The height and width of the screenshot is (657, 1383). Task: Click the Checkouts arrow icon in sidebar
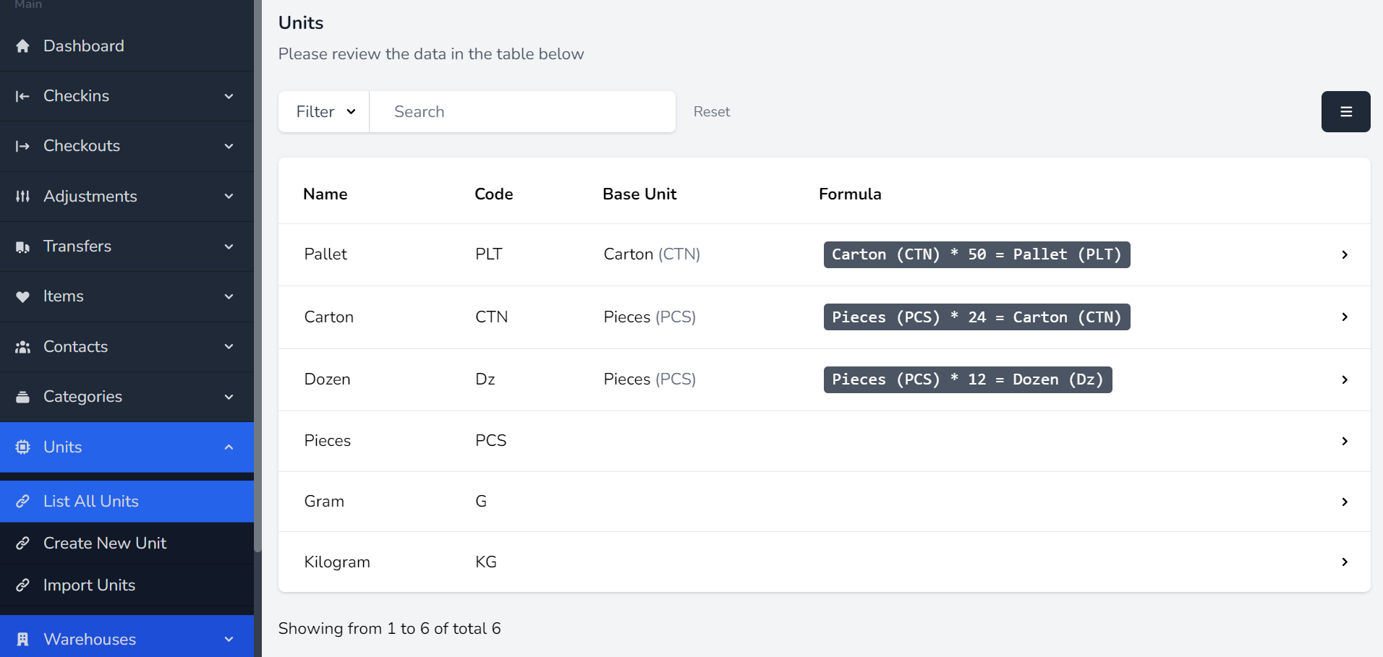(22, 146)
